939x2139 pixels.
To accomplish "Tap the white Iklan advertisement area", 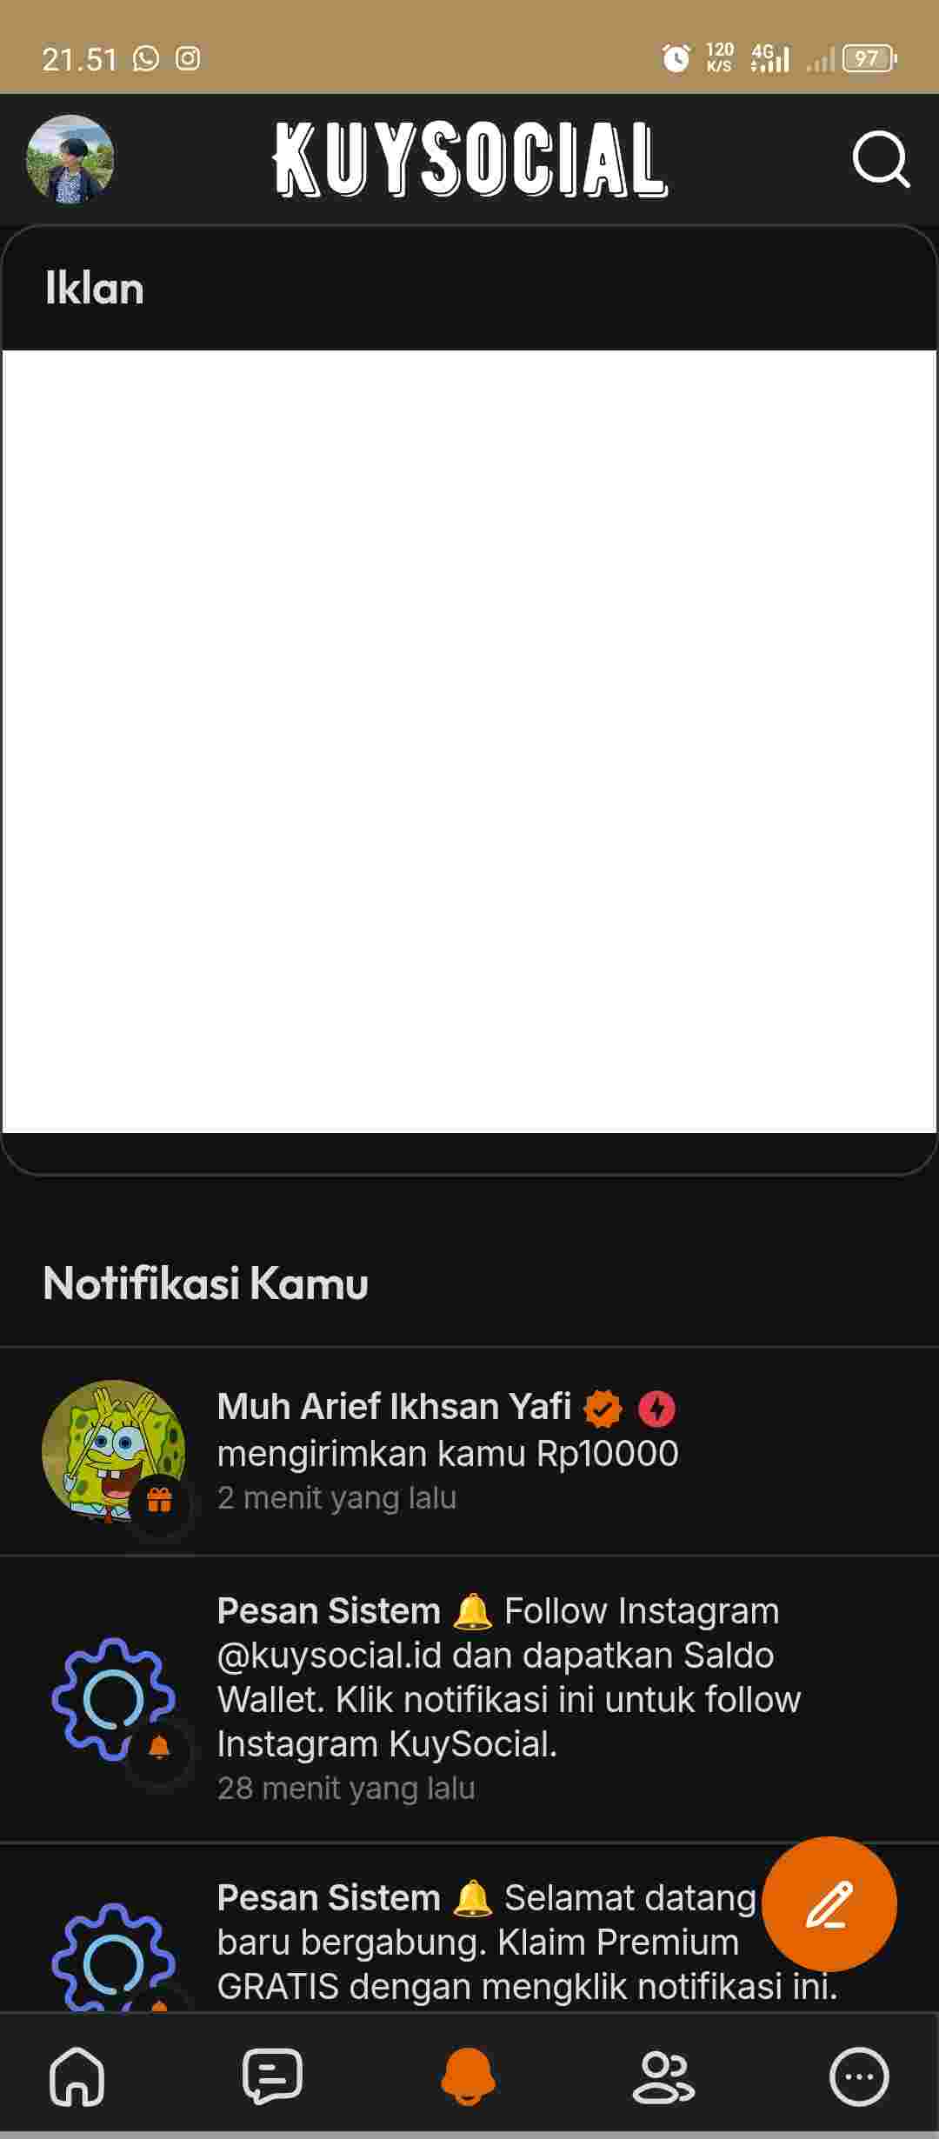I will (x=469, y=742).
